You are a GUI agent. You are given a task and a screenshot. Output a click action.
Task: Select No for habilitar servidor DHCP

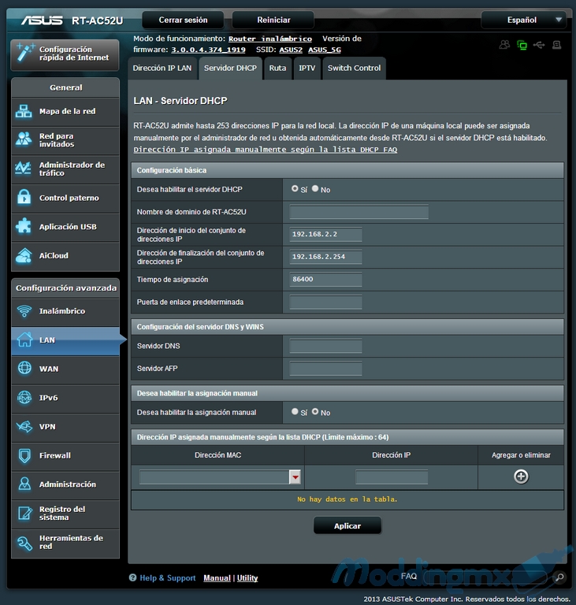(315, 189)
